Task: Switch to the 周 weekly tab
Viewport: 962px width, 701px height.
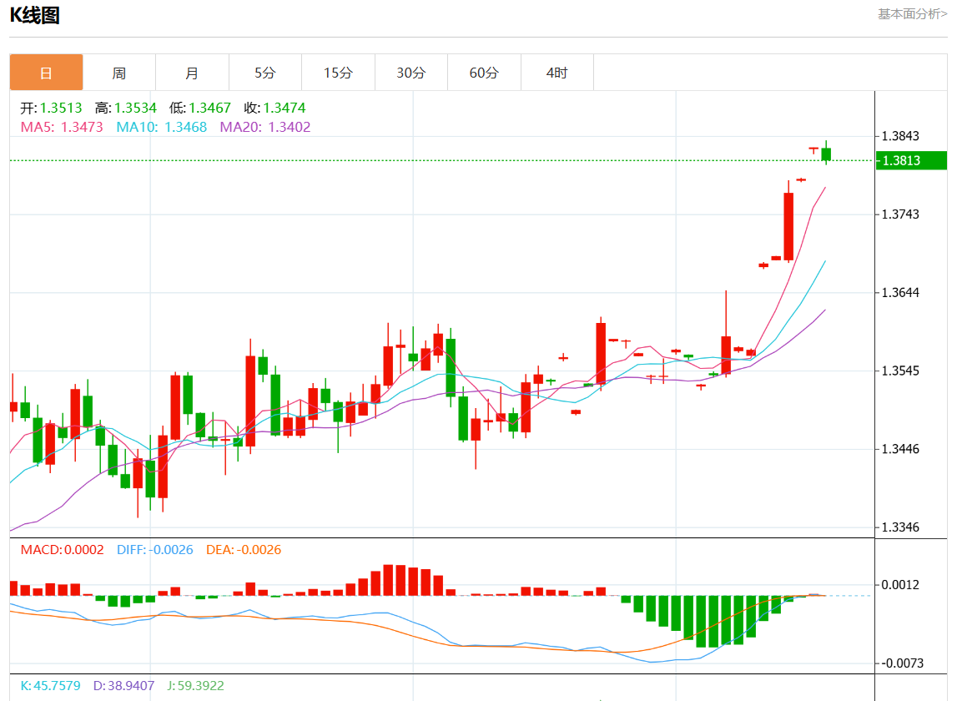Action: tap(119, 73)
